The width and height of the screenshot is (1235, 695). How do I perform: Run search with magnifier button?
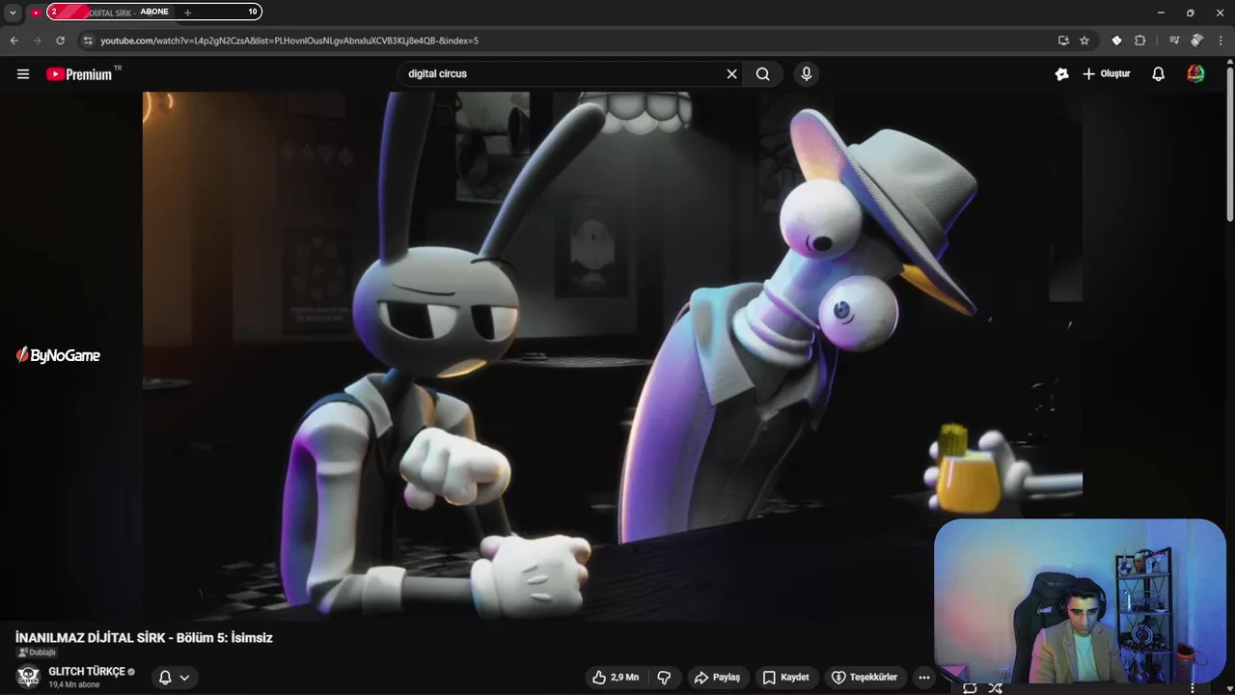click(x=762, y=74)
